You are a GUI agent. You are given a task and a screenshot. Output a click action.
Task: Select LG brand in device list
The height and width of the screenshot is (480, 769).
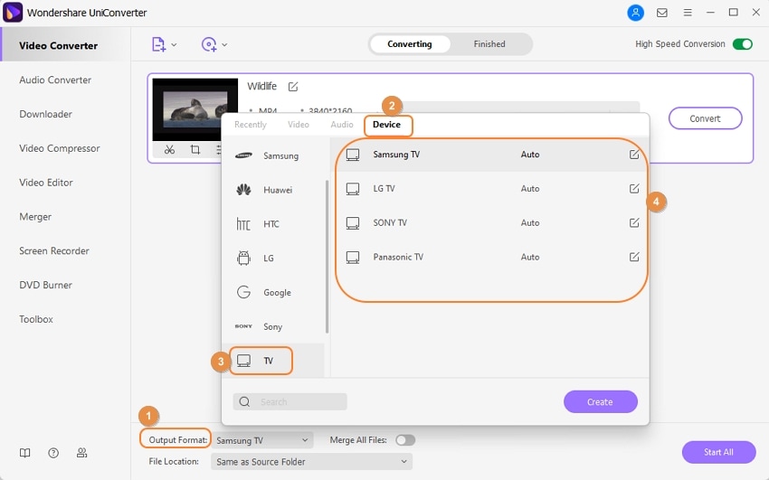(272, 259)
